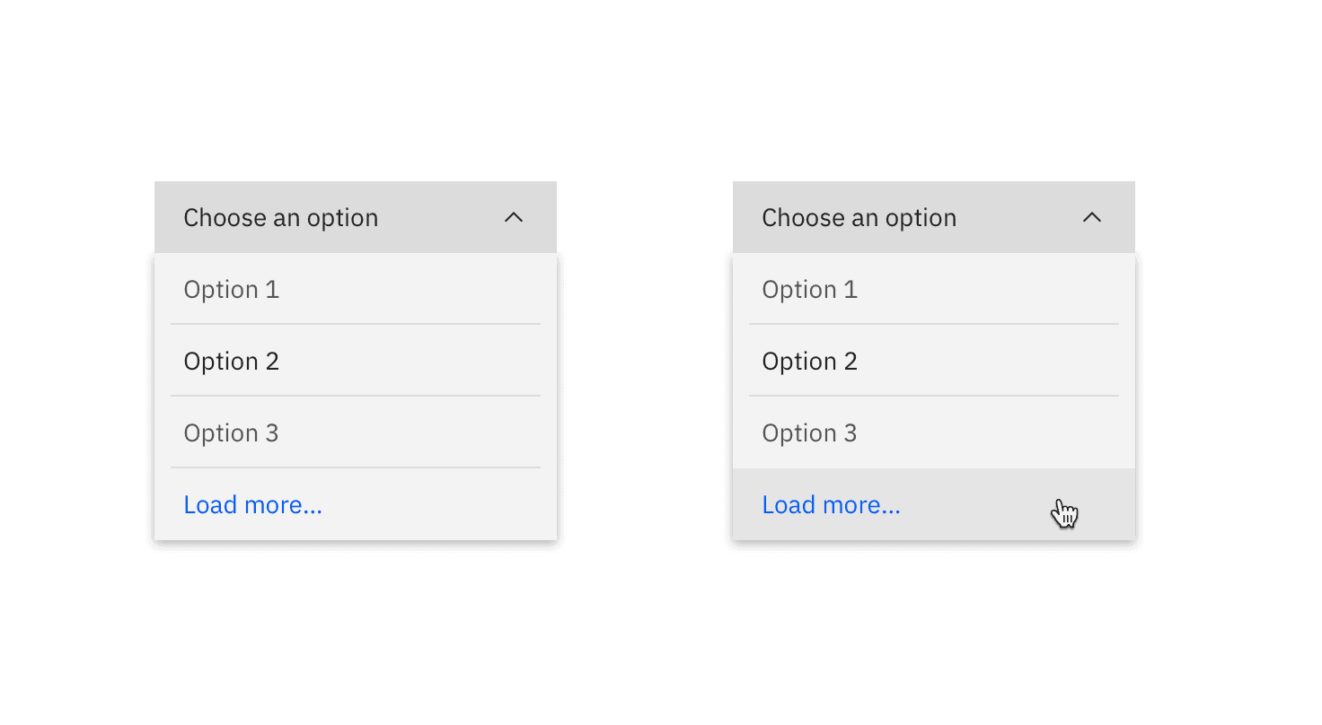Viewport: 1322px width, 725px height.
Task: Click the upward arrow in the left select header
Action: tap(513, 217)
